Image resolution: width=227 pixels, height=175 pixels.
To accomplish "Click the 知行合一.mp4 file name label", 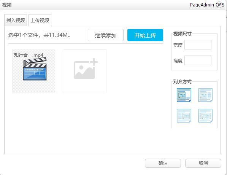I will tap(29, 55).
